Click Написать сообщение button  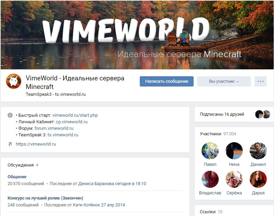pos(167,81)
